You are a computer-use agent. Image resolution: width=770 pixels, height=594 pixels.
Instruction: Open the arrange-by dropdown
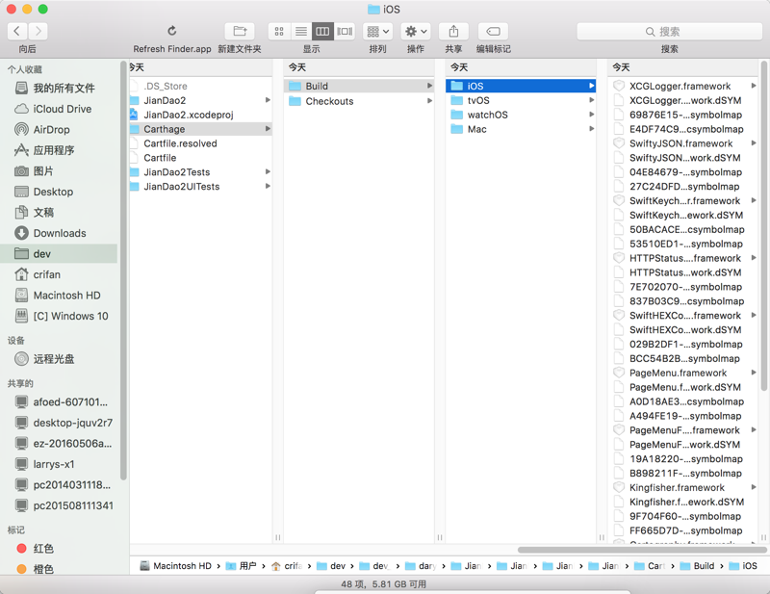pos(377,32)
